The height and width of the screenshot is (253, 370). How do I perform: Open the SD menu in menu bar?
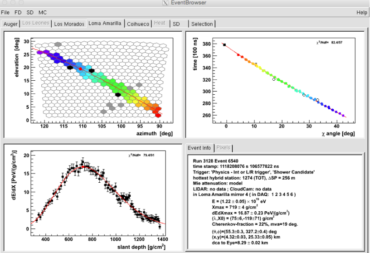[x=29, y=13]
